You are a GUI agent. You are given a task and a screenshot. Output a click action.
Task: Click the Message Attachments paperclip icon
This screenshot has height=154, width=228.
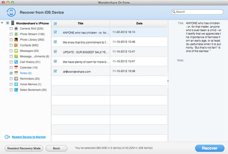click(16, 56)
